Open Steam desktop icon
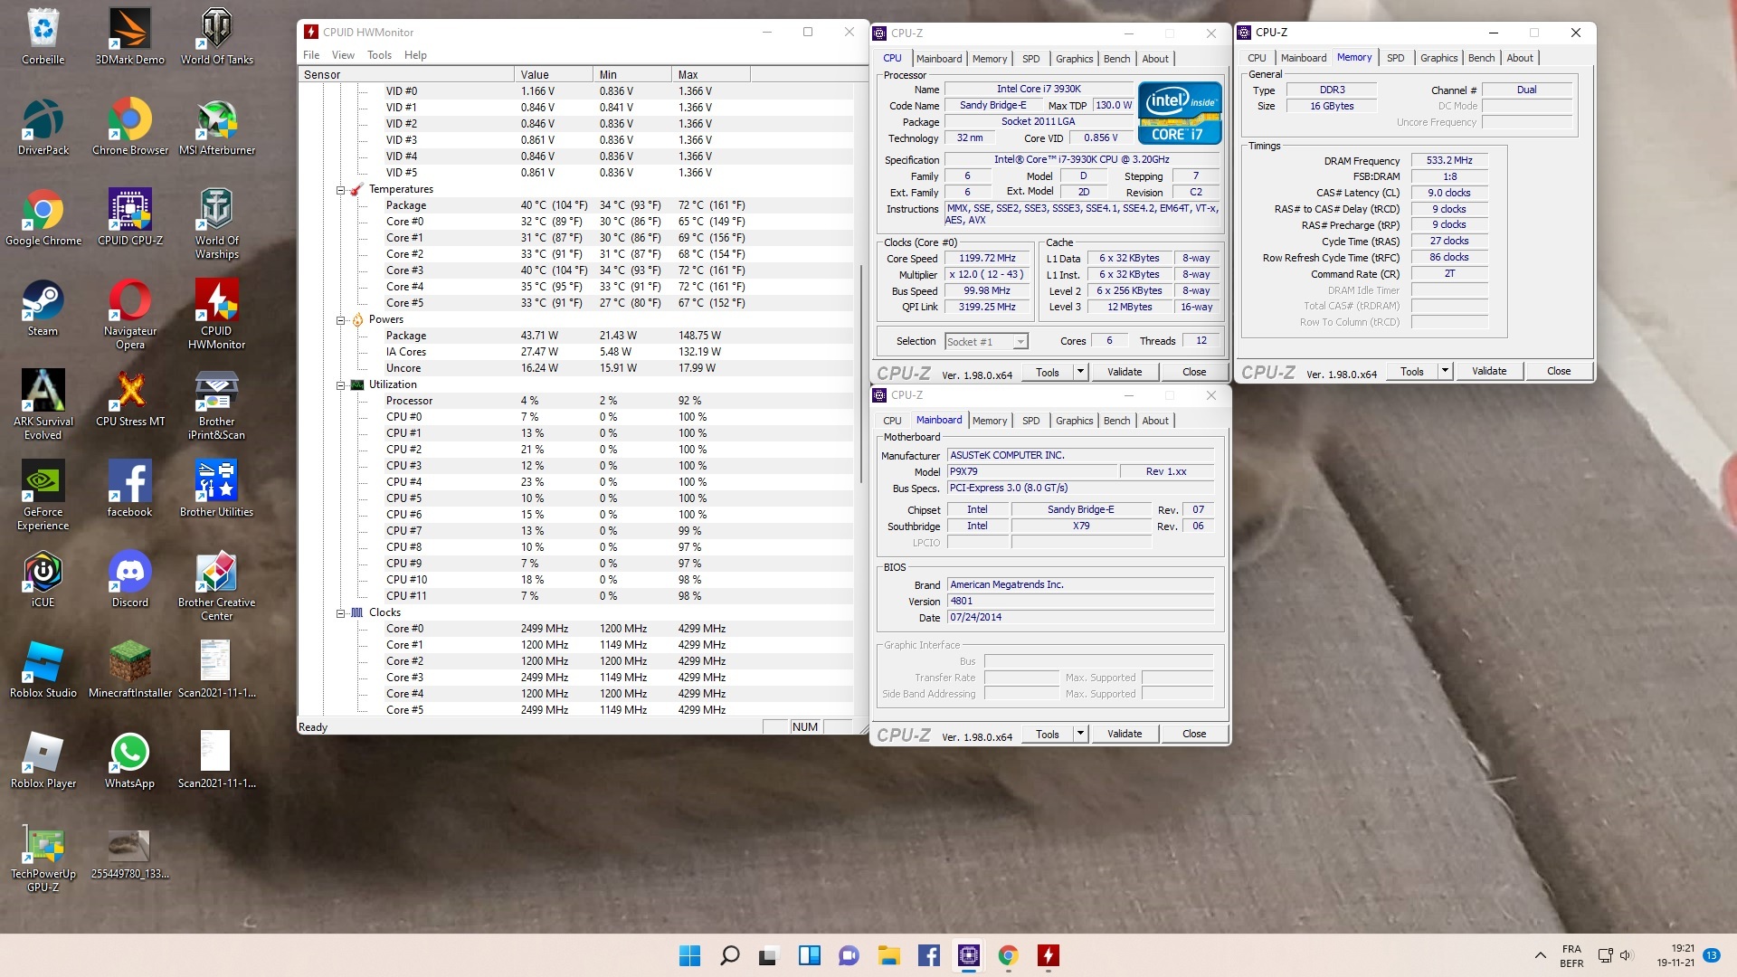This screenshot has width=1737, height=977. [x=43, y=308]
